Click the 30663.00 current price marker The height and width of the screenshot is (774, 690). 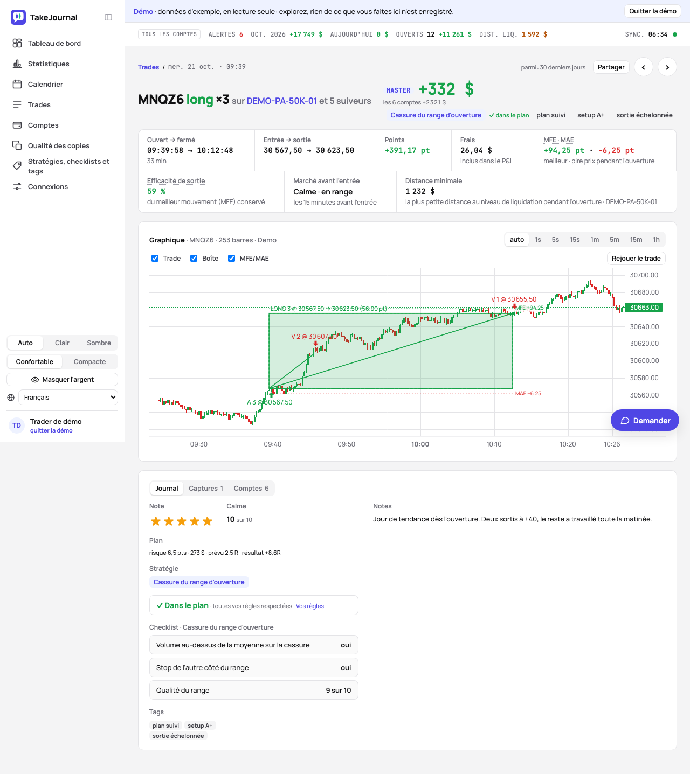pyautogui.click(x=644, y=308)
